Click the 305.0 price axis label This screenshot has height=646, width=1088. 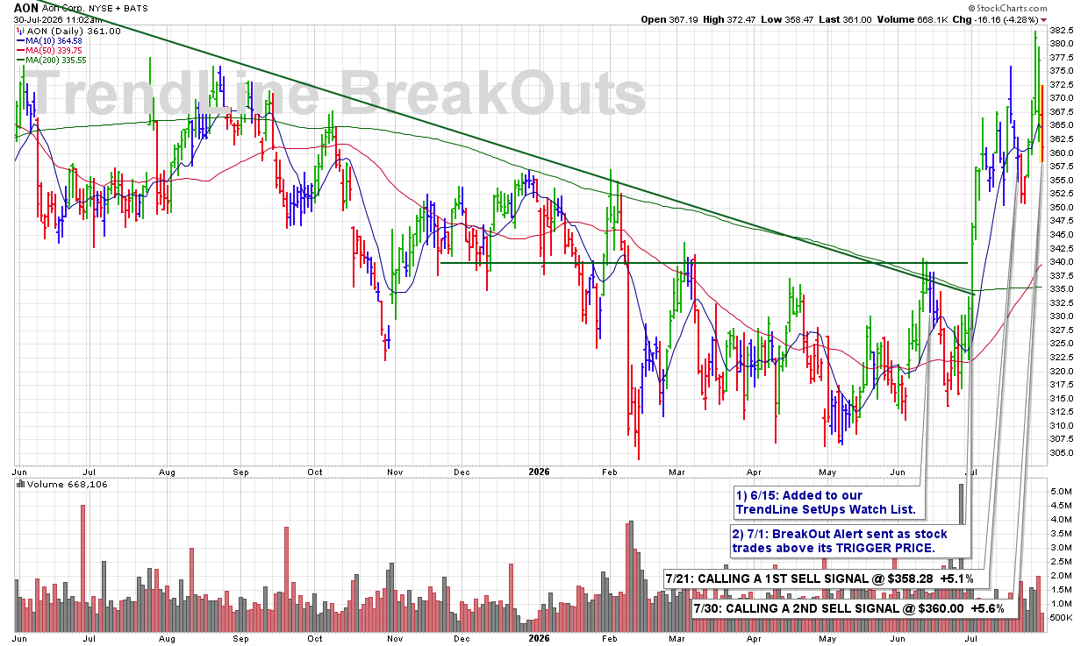coord(1061,452)
